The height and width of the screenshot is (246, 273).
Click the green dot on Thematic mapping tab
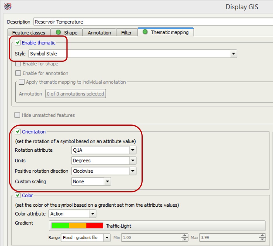[x=145, y=32]
